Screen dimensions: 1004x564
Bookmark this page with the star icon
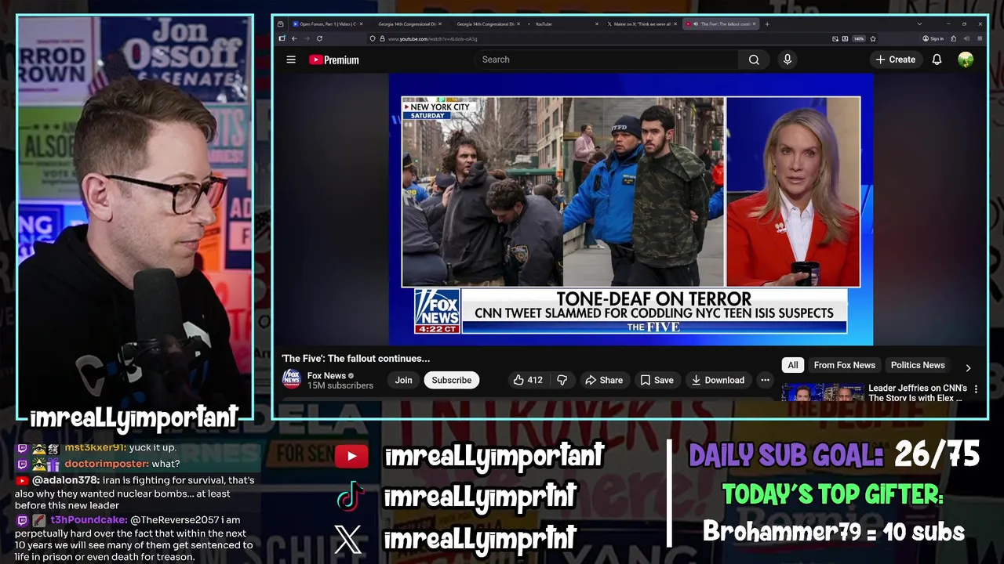[x=873, y=38]
